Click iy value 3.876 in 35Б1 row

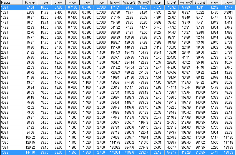(214, 77)
